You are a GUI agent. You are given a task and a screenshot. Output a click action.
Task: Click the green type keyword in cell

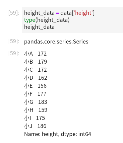30,20
